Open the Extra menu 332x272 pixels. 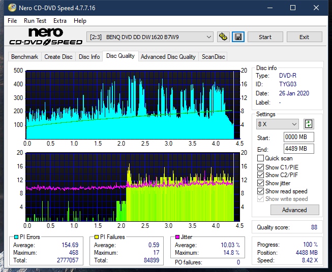60,21
